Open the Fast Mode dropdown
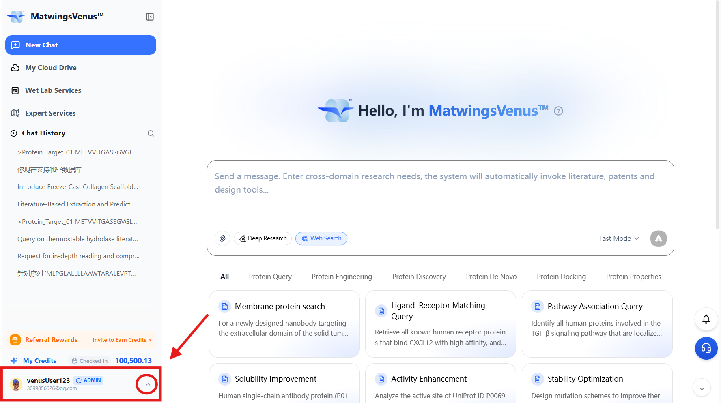 click(619, 238)
